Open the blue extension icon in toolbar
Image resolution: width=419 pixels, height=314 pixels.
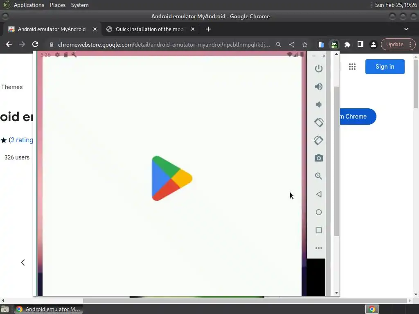coord(321,45)
